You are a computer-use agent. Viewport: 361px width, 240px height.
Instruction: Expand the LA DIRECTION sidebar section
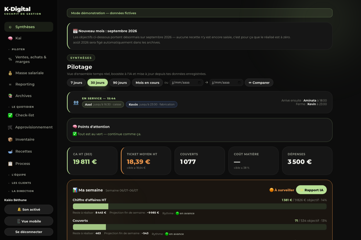tap(23, 191)
